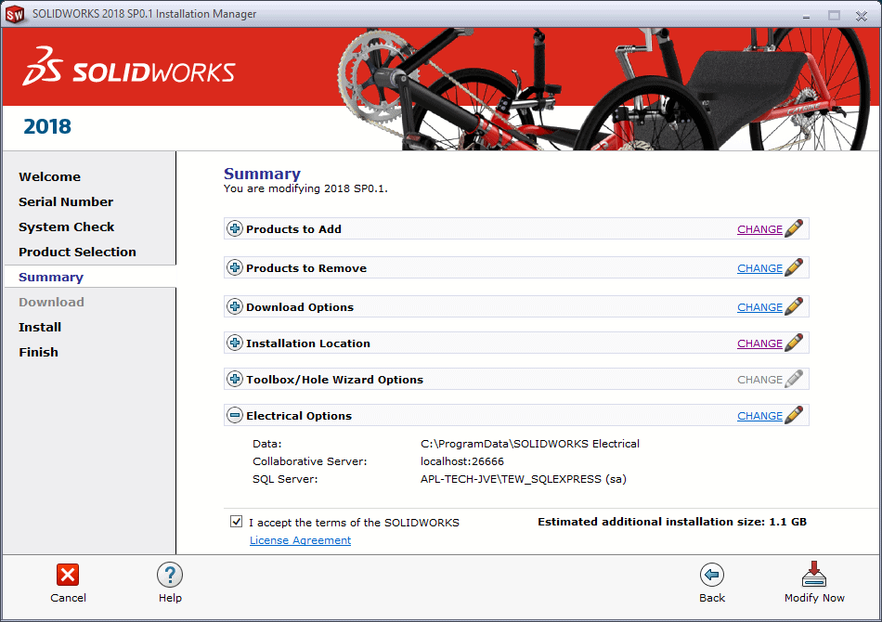Click the Back arrow icon

[712, 575]
